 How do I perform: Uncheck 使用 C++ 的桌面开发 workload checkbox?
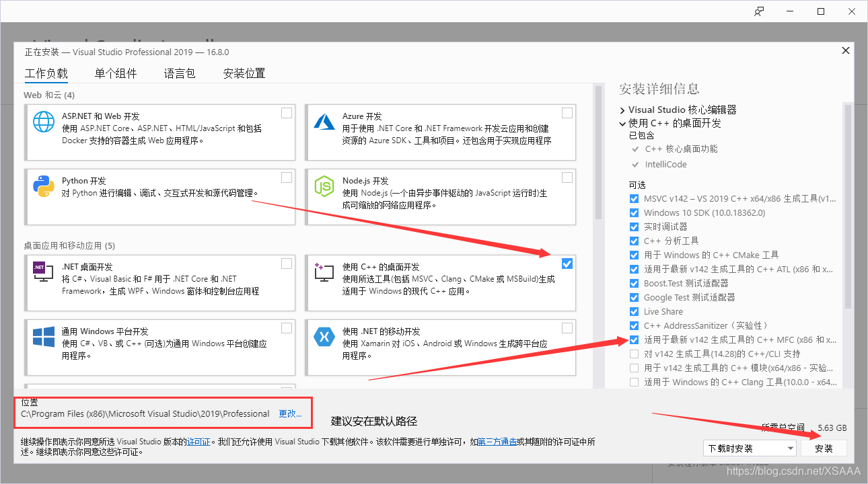pos(567,264)
